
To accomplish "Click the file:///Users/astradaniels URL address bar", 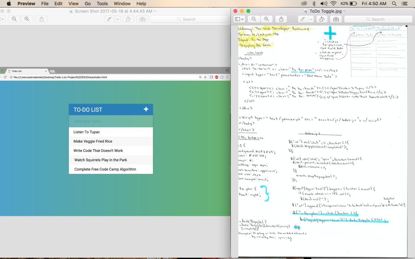I will [103, 77].
